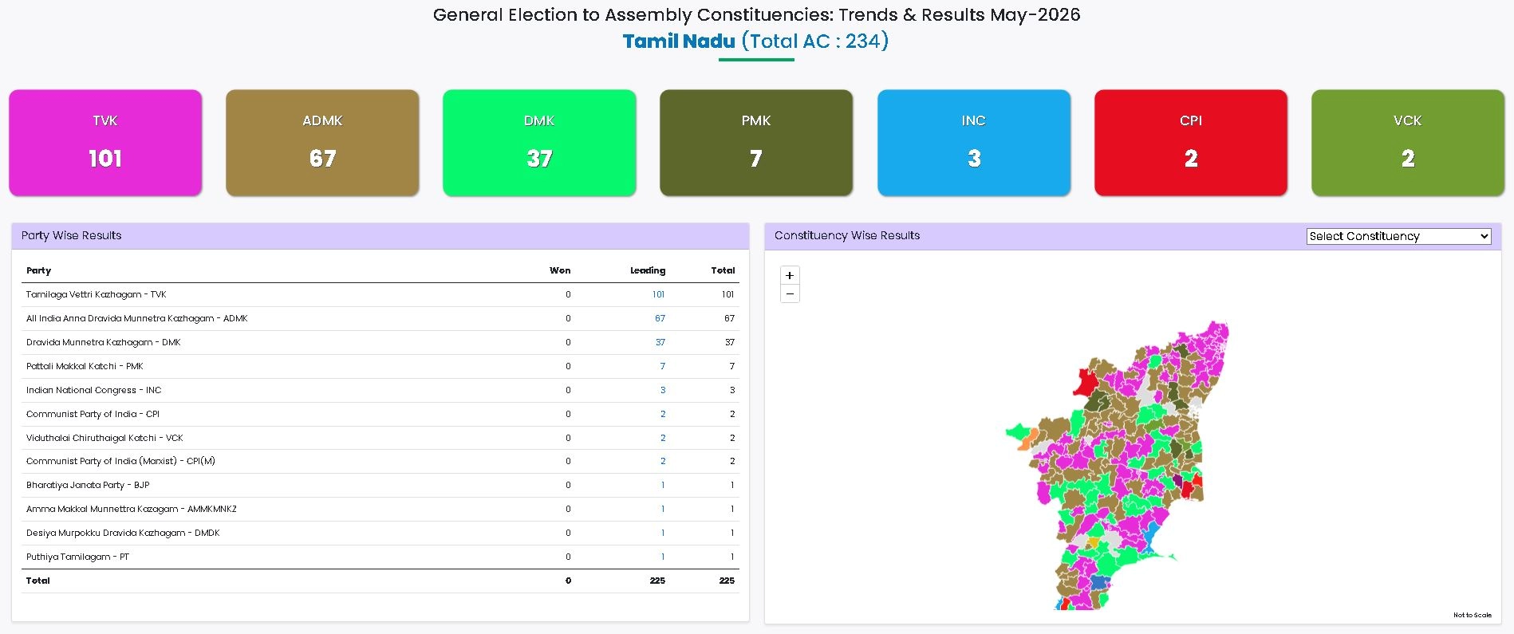Click the 'Party' column header

point(38,270)
